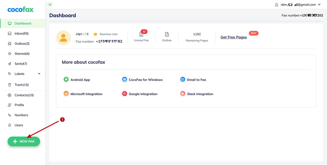
Task: Click the Unread Fax document icon
Action: [x=141, y=34]
